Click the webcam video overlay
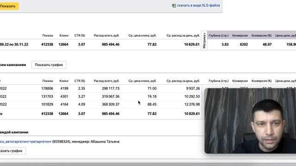296x166 pixels. click(250, 121)
